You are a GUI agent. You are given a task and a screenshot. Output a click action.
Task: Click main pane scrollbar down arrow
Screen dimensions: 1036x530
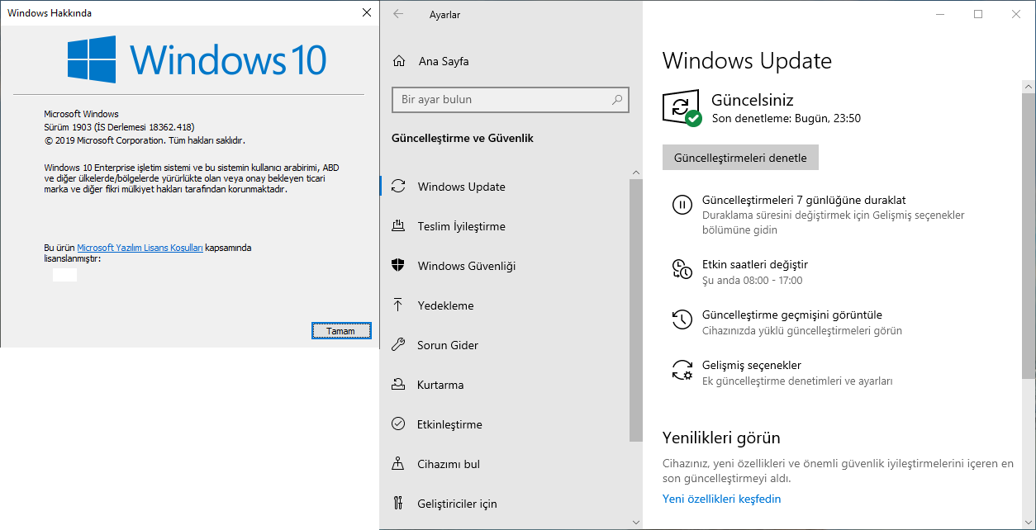[1029, 523]
